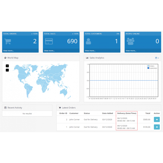Open View more under Total Sales

(x=49, y=51)
